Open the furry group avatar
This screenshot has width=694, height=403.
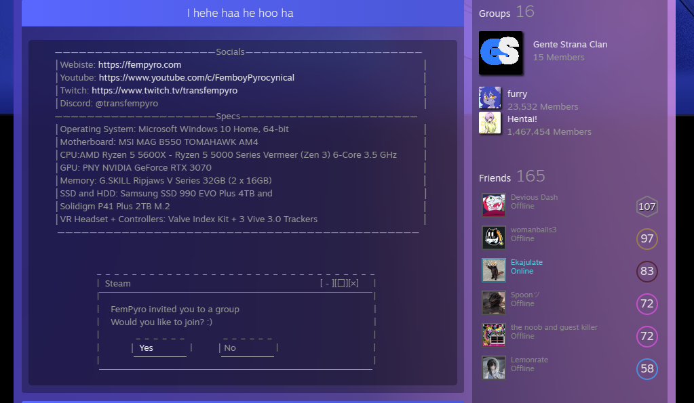point(490,98)
